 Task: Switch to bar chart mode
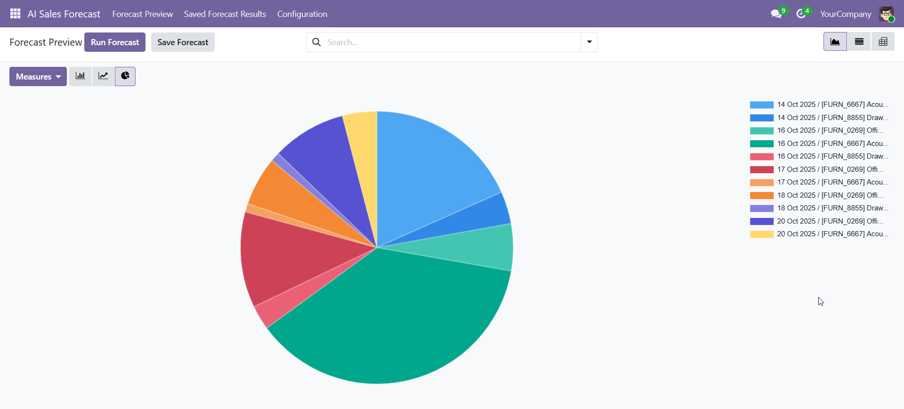pyautogui.click(x=81, y=76)
